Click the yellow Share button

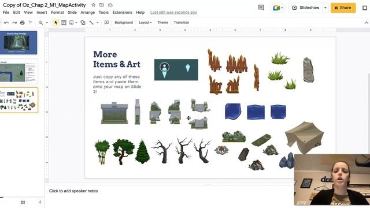(x=343, y=8)
